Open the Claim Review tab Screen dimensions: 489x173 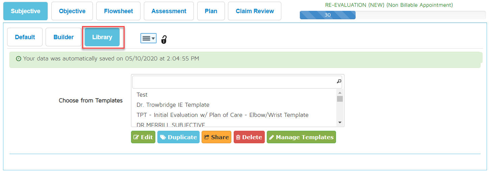click(x=255, y=11)
